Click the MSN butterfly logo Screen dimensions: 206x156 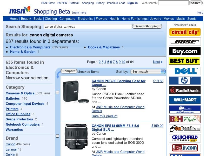click(x=20, y=10)
